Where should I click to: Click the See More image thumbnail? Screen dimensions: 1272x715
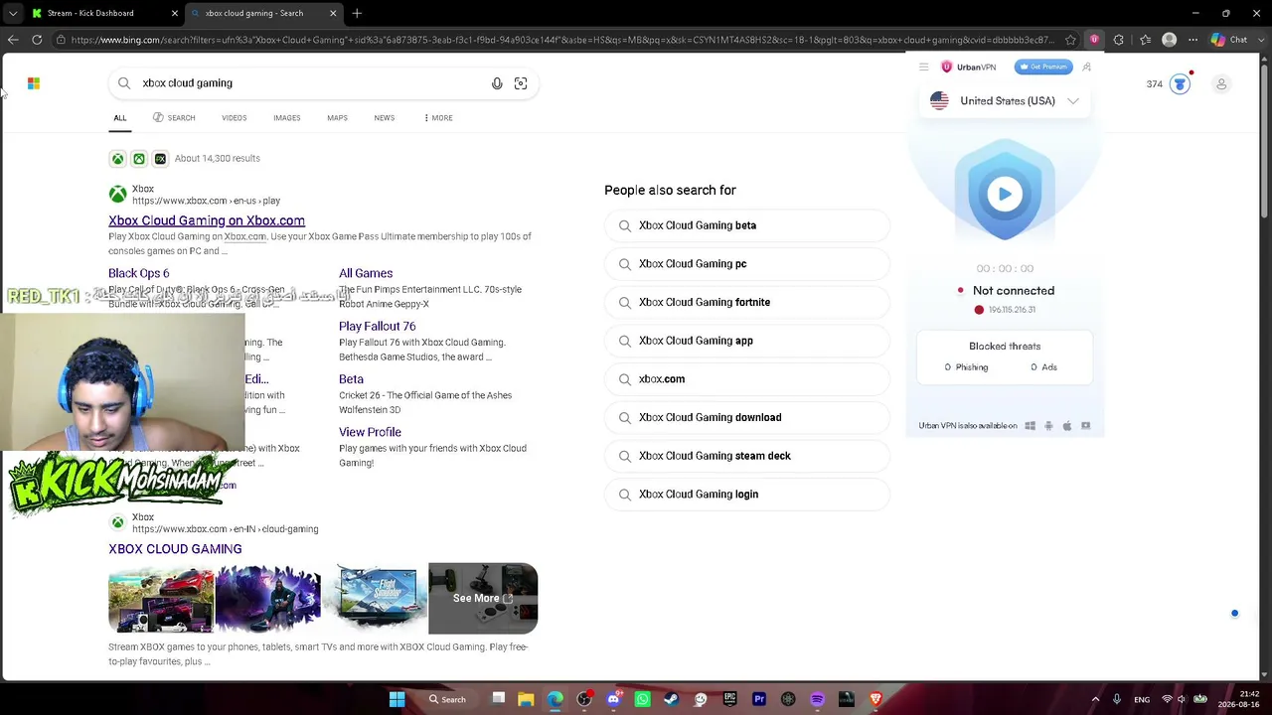(x=483, y=599)
